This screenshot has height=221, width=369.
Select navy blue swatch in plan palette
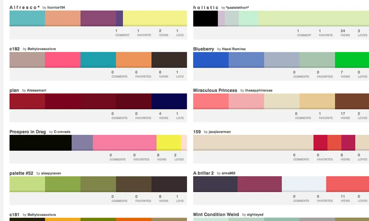[x=169, y=101]
